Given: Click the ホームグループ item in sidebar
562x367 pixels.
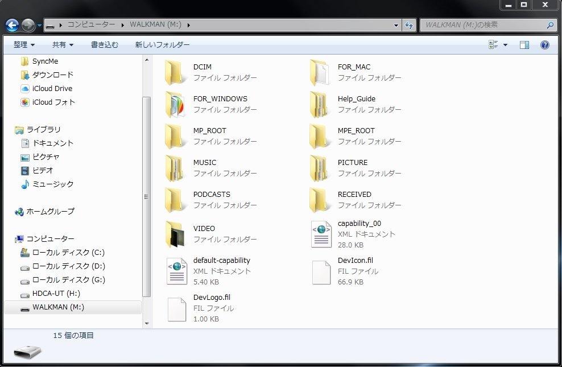Looking at the screenshot, I should (50, 211).
